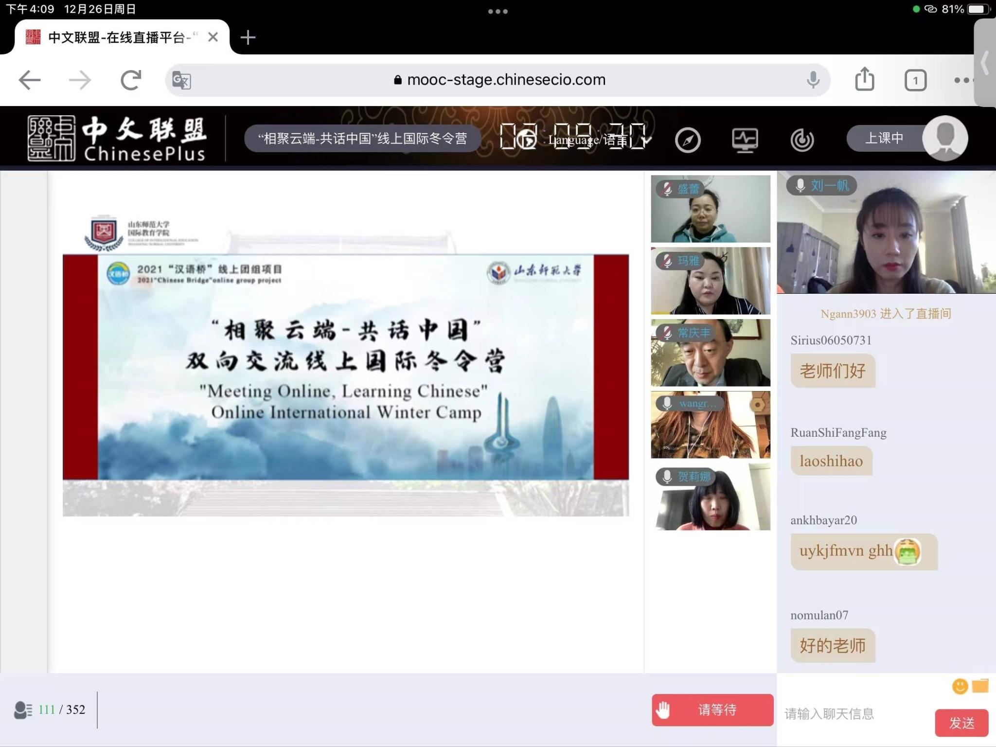
Task: Click the orange folder icon above chat input
Action: coord(980,686)
